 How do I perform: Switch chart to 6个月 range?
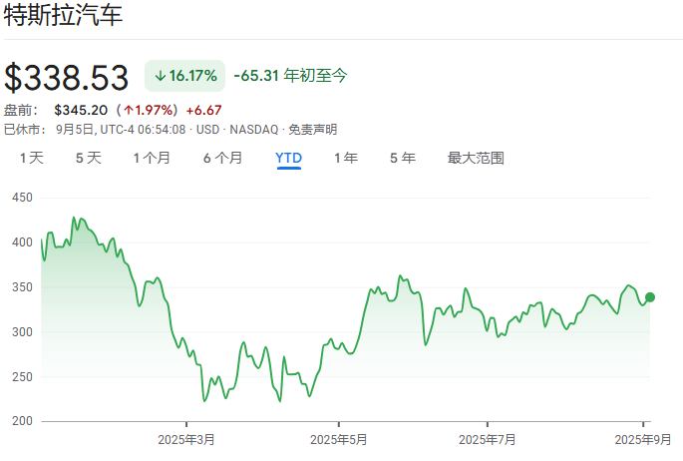click(x=222, y=158)
